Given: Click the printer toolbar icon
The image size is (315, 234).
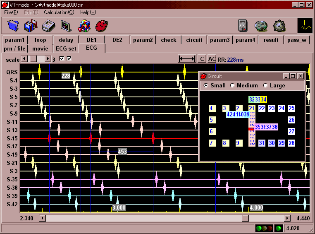Looking at the screenshot, I should [x=49, y=26].
